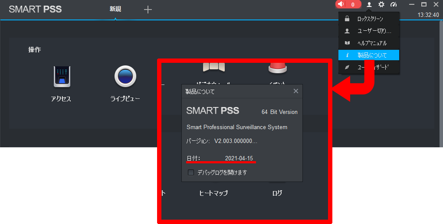Maximize the SmartPSS window

coord(424,4)
